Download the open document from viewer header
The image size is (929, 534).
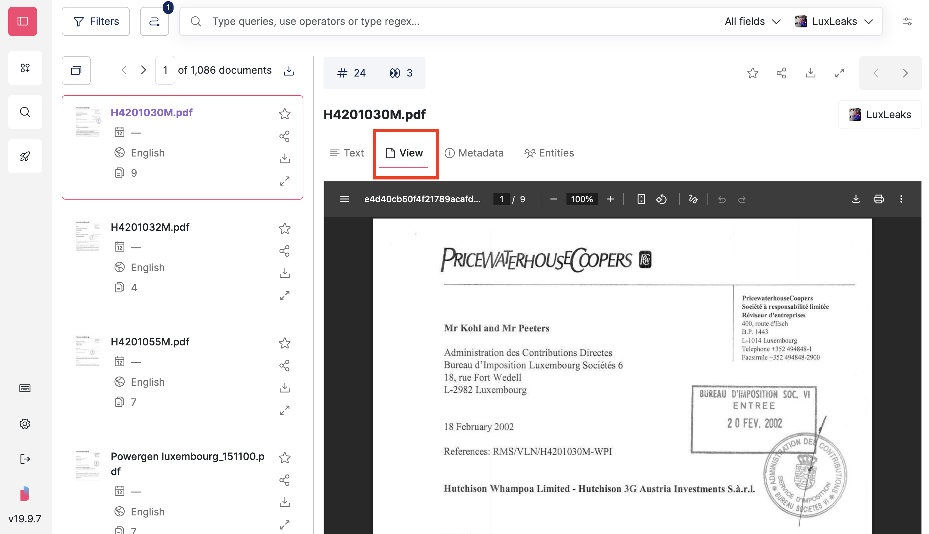810,73
